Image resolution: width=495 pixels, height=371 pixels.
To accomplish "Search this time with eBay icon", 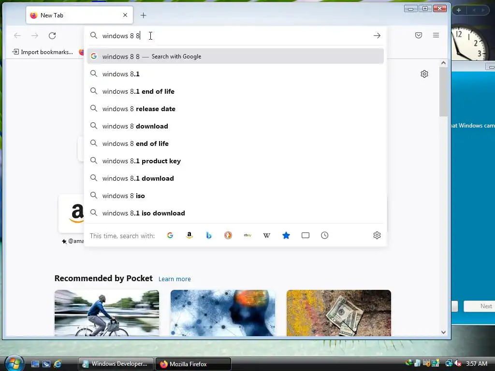I will (x=247, y=235).
